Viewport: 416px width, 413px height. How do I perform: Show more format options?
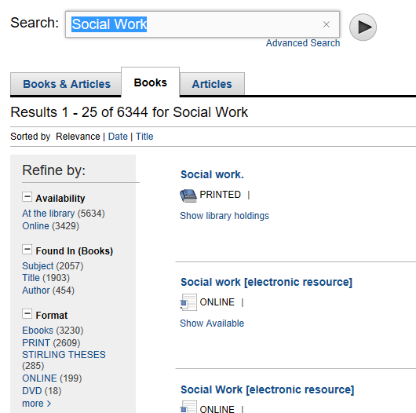pyautogui.click(x=36, y=403)
